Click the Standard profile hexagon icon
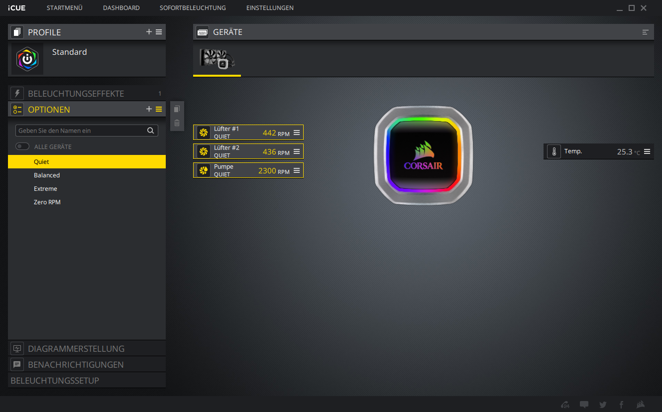This screenshot has height=412, width=662. [27, 59]
